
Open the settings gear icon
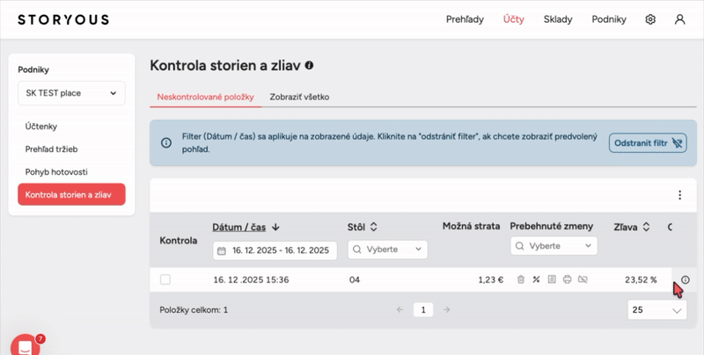tap(650, 19)
